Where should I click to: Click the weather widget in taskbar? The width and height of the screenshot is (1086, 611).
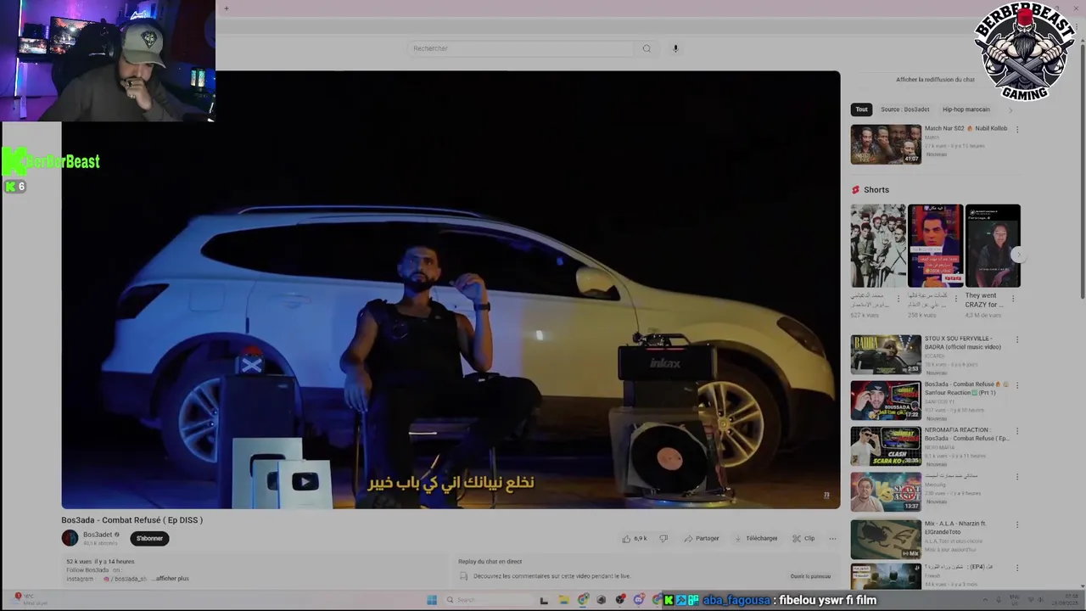pyautogui.click(x=30, y=599)
